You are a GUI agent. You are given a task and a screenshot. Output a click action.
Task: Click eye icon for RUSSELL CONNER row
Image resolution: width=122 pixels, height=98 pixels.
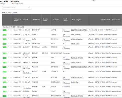11,71
